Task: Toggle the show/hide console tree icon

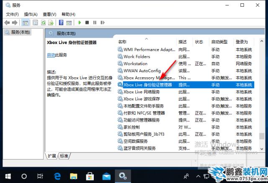Action: 25,23
